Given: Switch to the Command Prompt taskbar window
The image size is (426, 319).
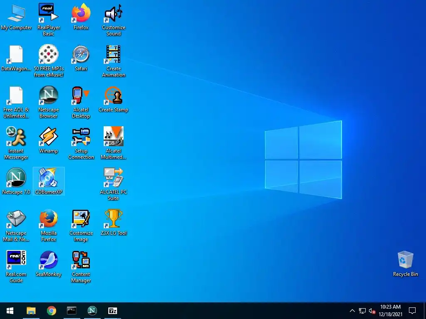Looking at the screenshot, I should click(72, 311).
